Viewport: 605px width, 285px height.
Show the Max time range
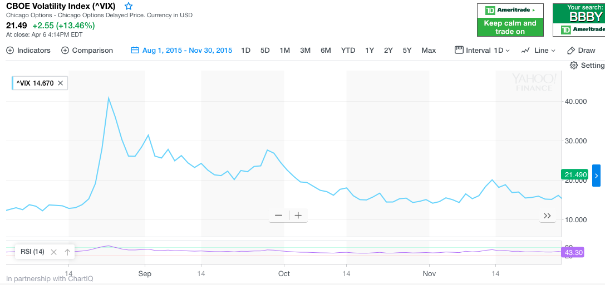coord(429,51)
